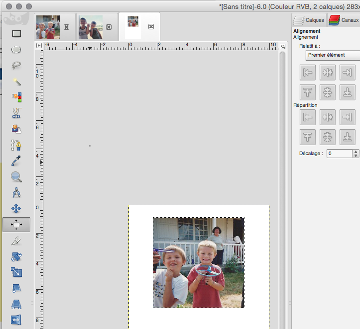Switch to the Canaux tab
This screenshot has width=360, height=329.
click(x=344, y=20)
